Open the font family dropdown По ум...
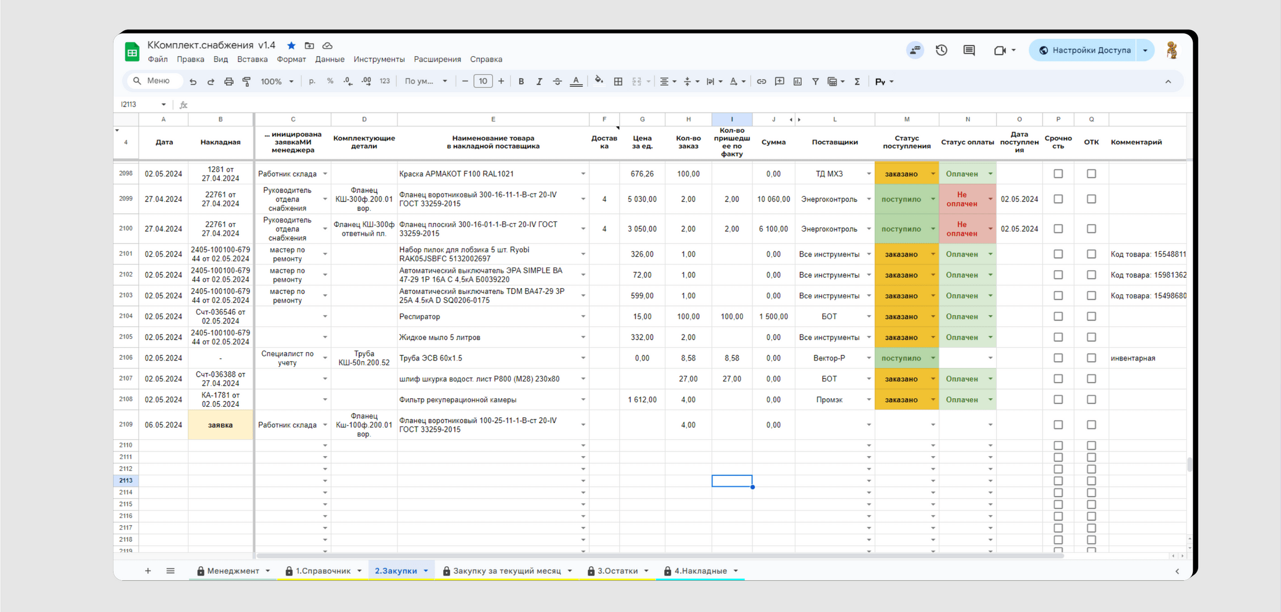This screenshot has width=1281, height=612. click(x=426, y=81)
